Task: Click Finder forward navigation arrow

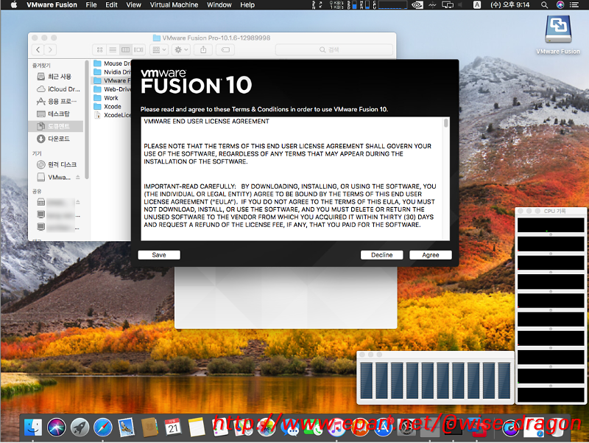Action: (x=50, y=49)
